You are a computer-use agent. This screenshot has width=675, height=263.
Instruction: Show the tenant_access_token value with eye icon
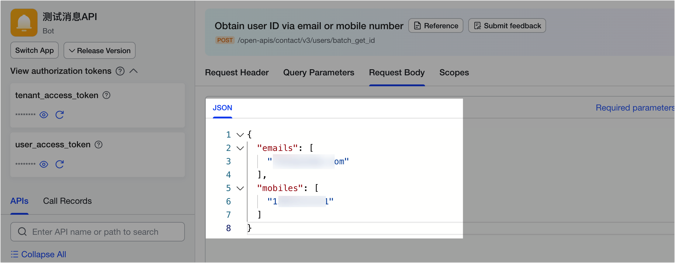click(x=44, y=115)
